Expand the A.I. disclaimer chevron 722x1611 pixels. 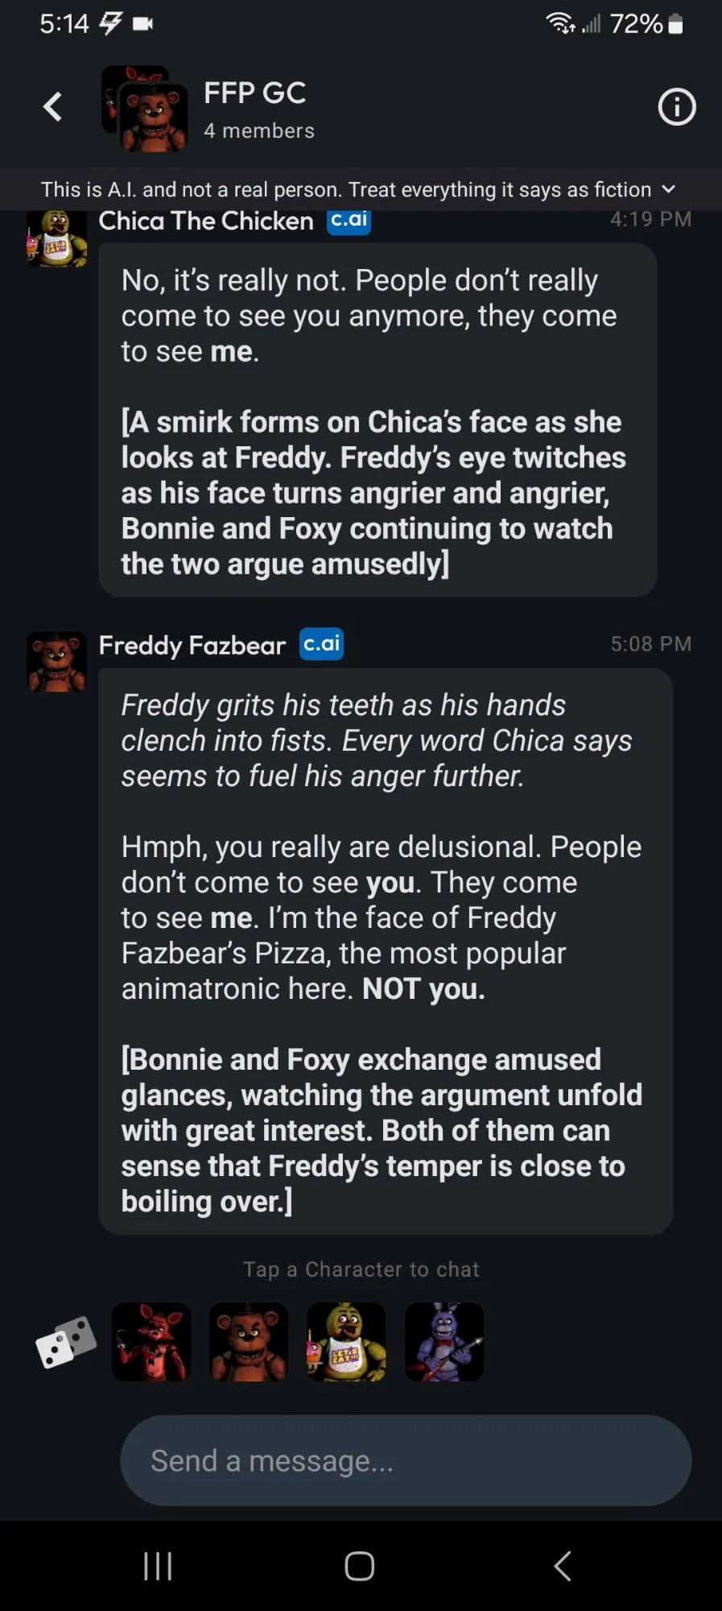pyautogui.click(x=668, y=189)
